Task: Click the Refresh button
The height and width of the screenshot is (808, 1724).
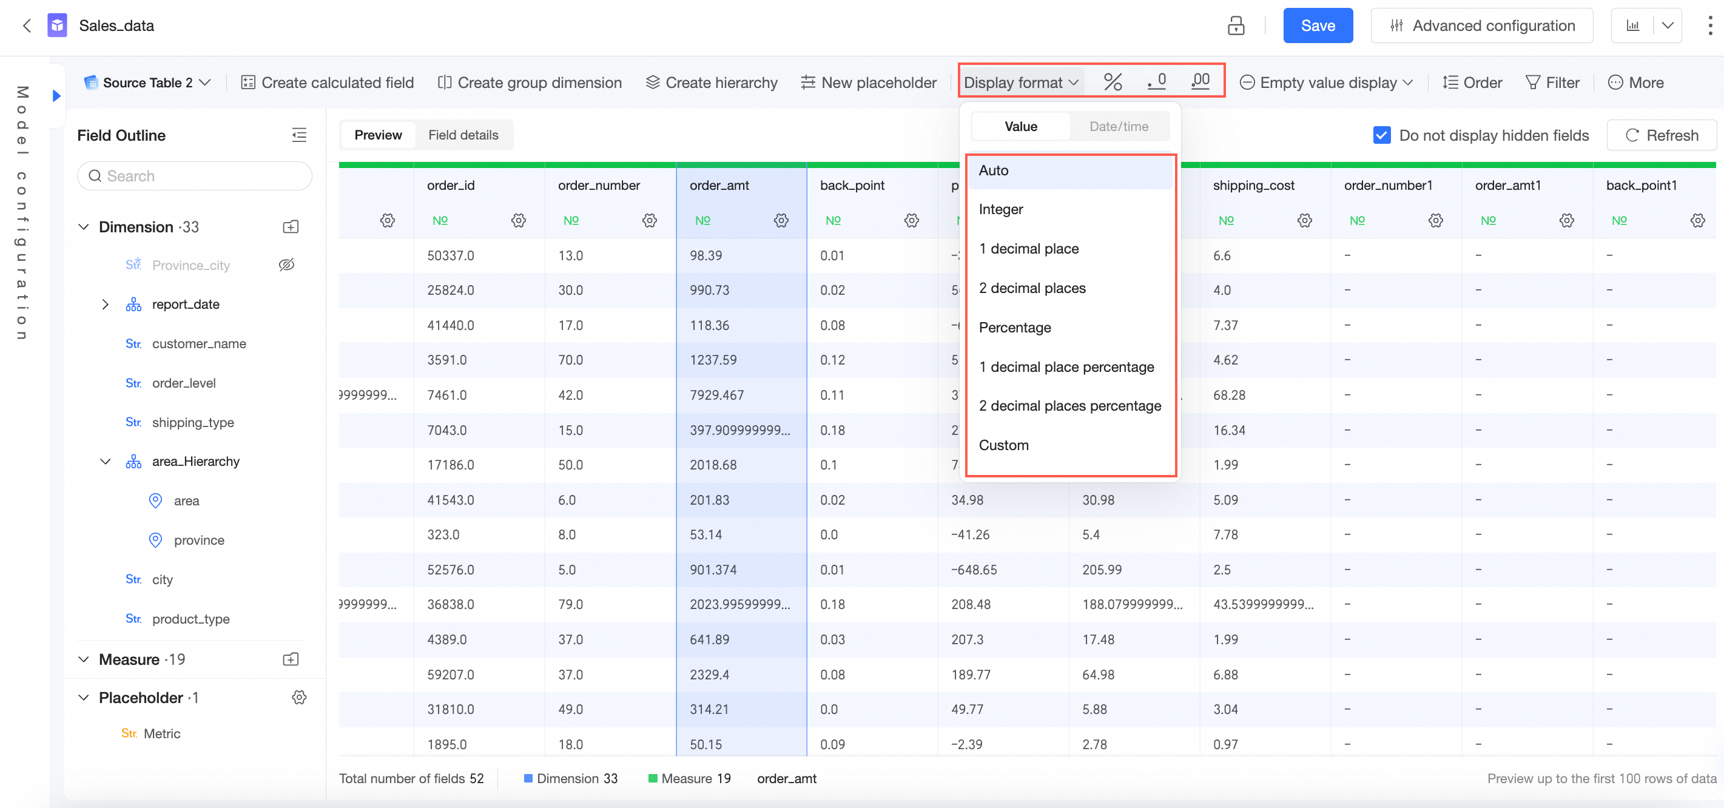Action: 1661,135
